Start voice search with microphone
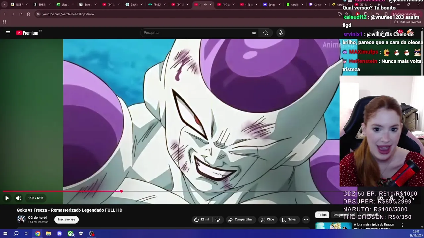This screenshot has height=238, width=424. (281, 33)
